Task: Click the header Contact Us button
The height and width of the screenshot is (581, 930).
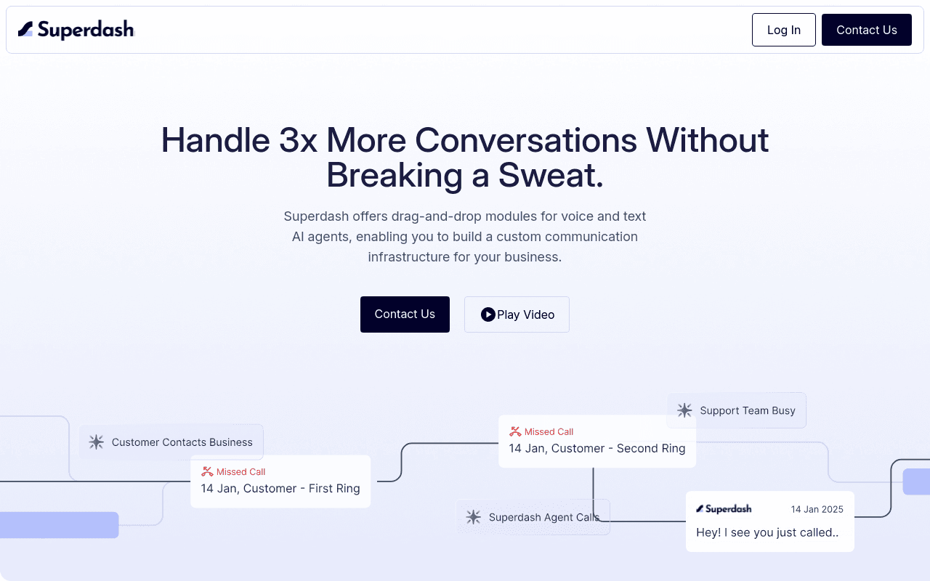Action: coord(867,30)
